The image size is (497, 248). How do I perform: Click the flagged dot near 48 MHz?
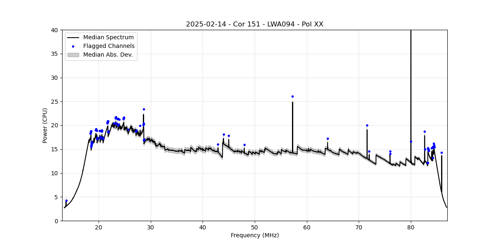pyautogui.click(x=244, y=145)
